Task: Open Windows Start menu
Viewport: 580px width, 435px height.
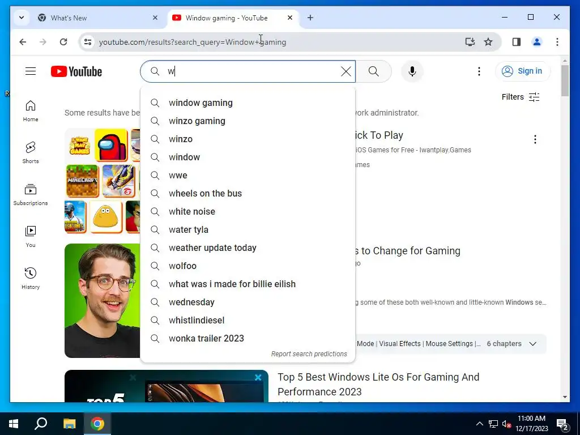Action: tap(14, 424)
